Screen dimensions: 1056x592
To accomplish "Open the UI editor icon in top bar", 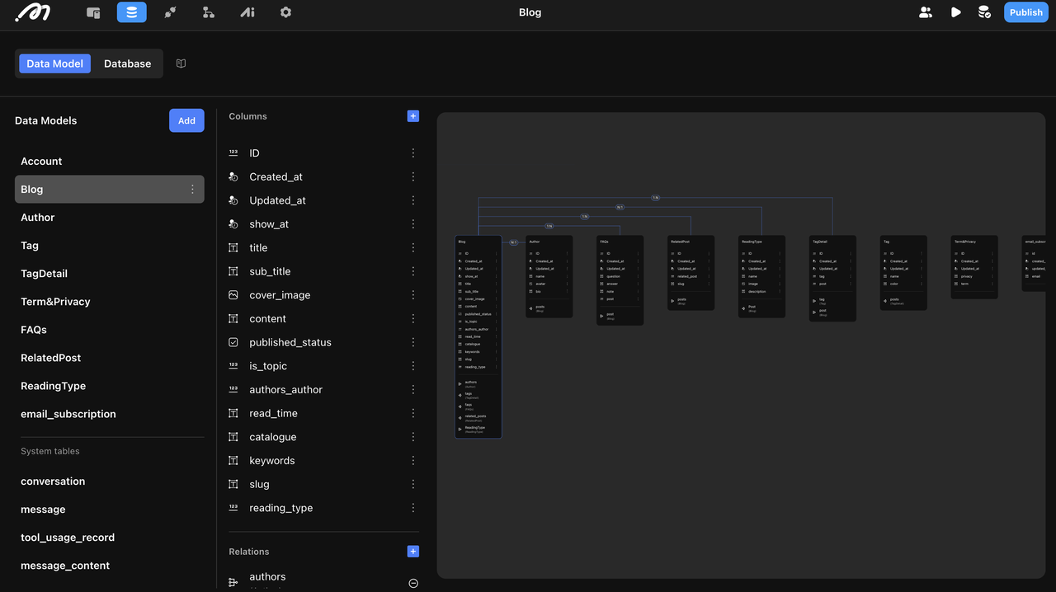I will tap(93, 12).
